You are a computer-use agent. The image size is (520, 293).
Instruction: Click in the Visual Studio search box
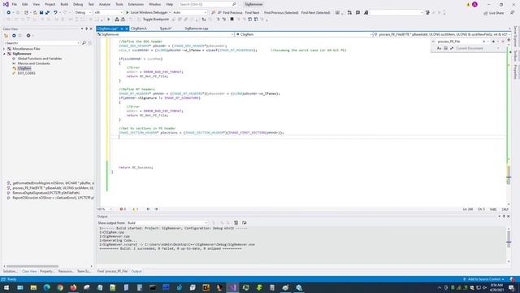coord(208,4)
